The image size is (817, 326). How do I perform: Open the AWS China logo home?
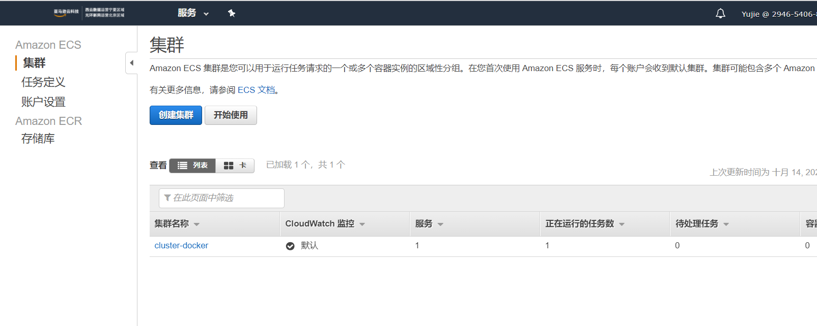(89, 13)
